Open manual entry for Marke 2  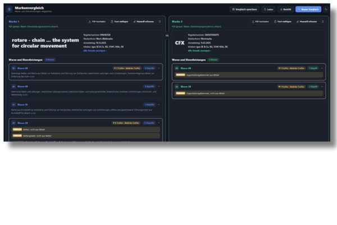pos(307,21)
